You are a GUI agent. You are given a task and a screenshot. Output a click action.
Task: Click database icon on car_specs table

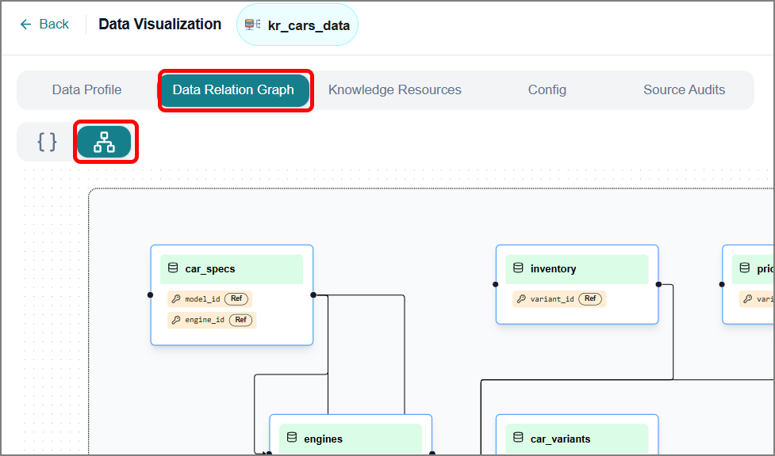tap(172, 268)
